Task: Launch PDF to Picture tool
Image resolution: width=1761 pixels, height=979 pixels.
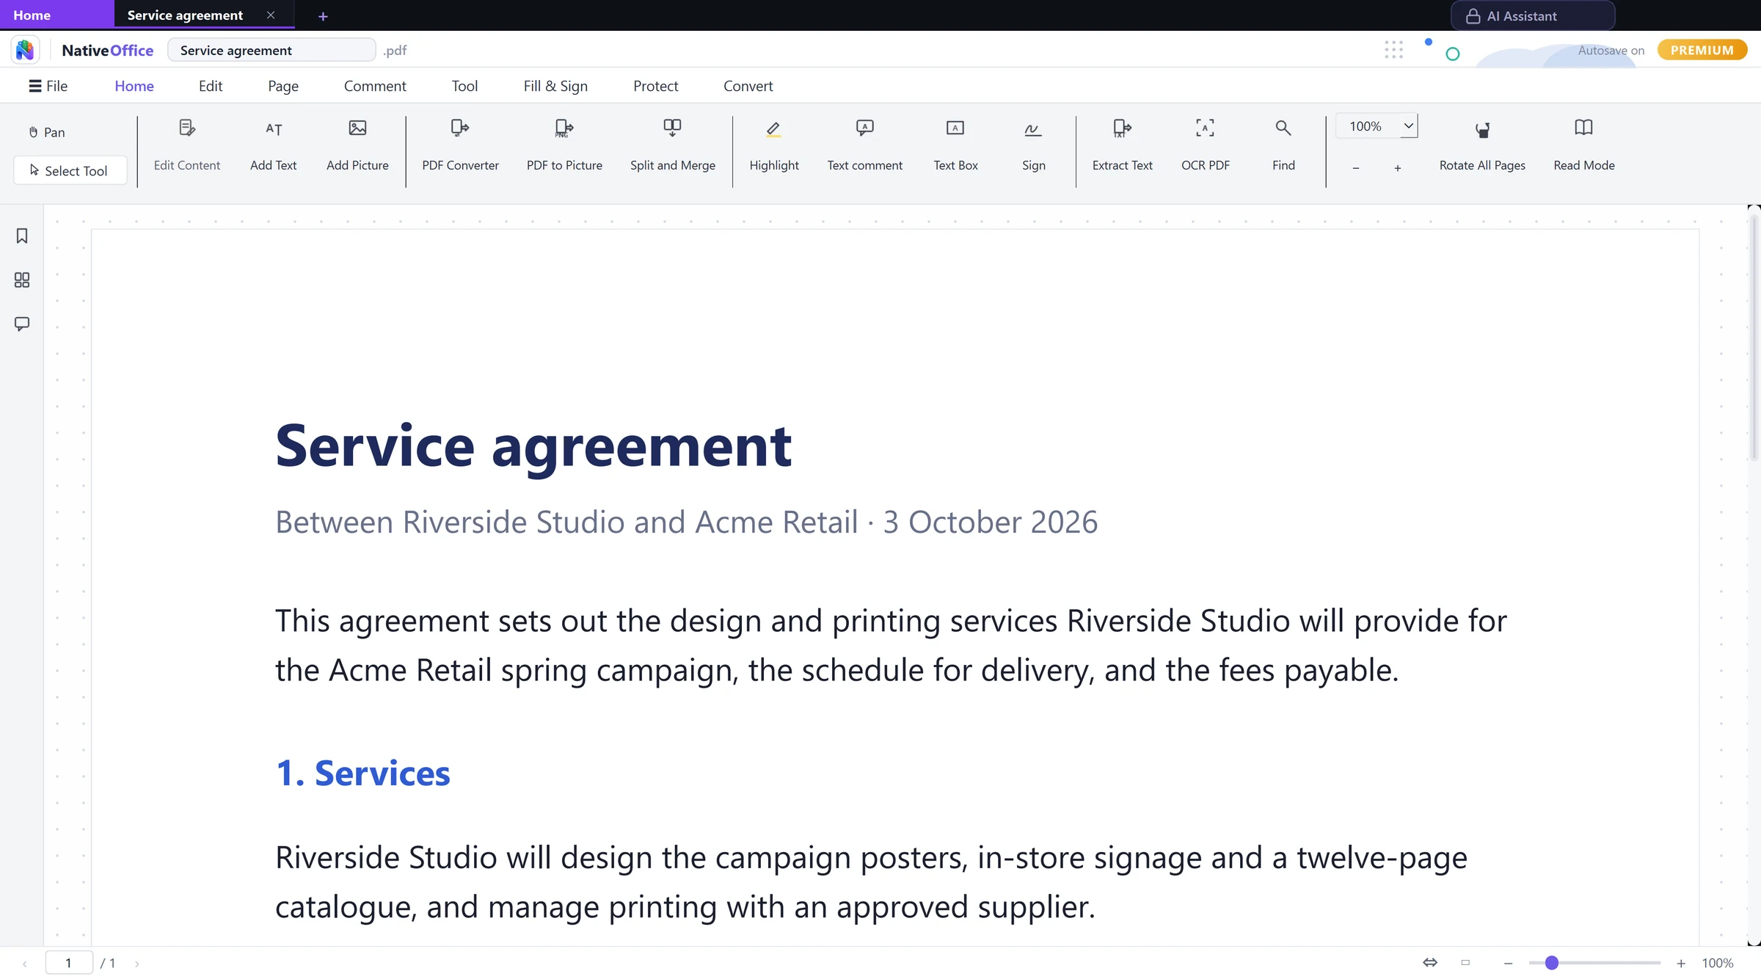Action: click(564, 145)
